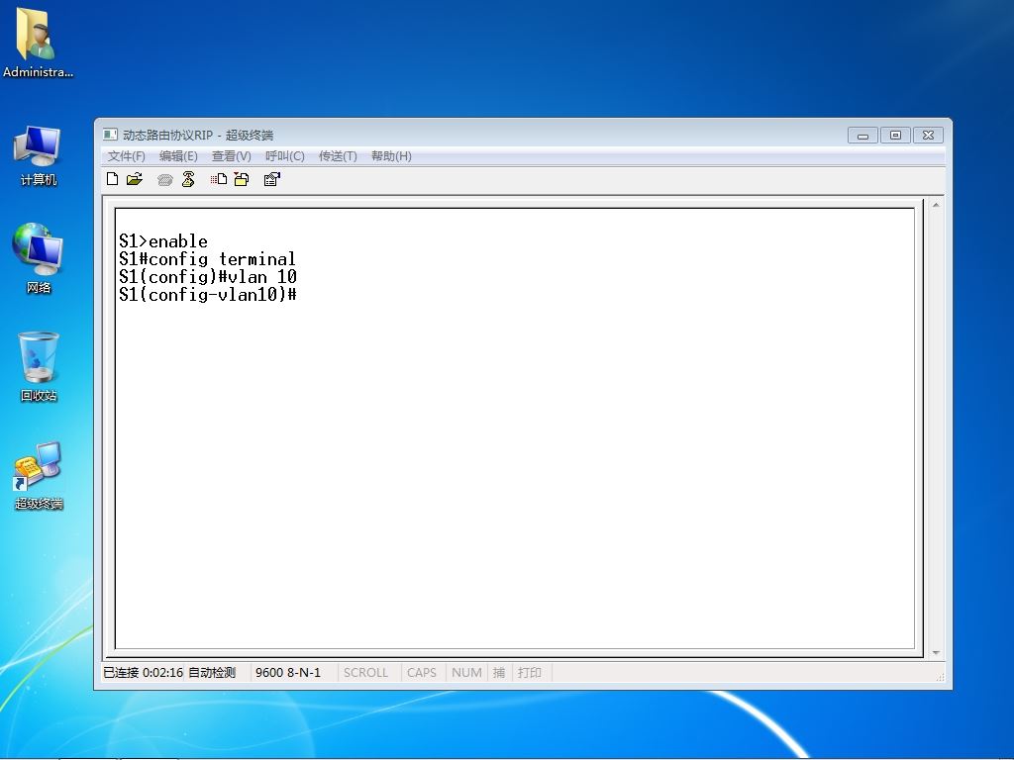This screenshot has height=760, width=1014.
Task: Select the 计算机 desktop icon
Action: tap(39, 155)
